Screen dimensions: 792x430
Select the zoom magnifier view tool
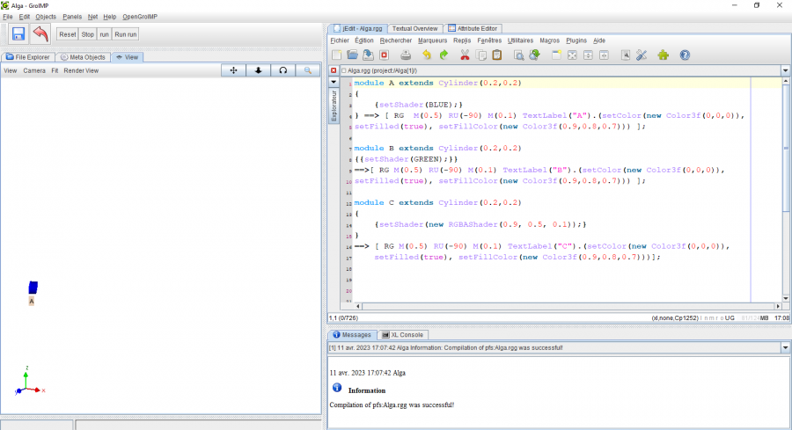(307, 70)
